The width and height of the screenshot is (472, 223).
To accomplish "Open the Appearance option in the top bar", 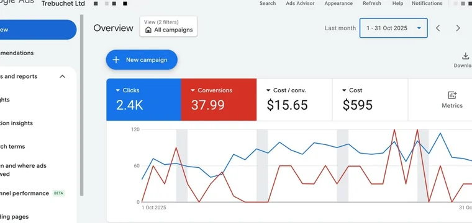I will click(x=338, y=3).
